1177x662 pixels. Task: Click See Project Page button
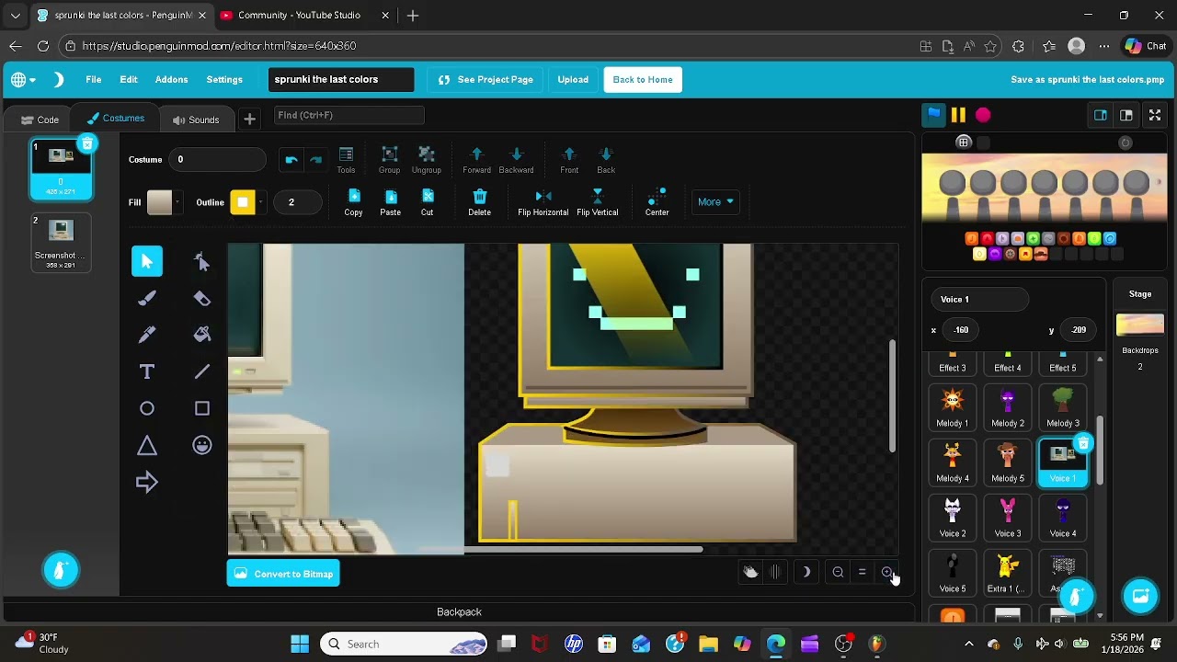(x=486, y=80)
